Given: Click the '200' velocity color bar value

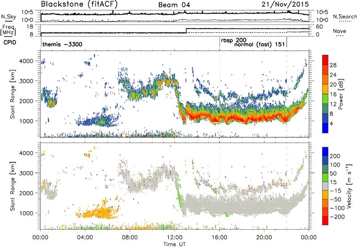Looking at the screenshot, I should point(335,156).
